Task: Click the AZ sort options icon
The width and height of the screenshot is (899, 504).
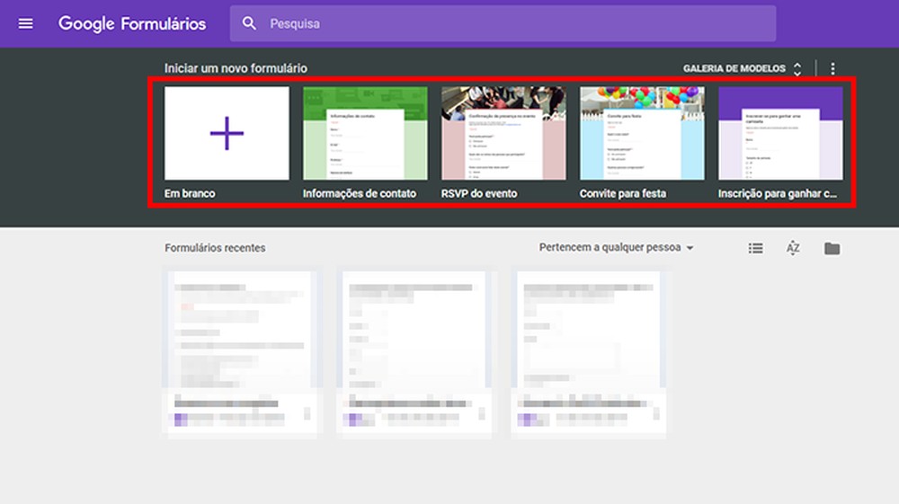Action: click(x=793, y=248)
